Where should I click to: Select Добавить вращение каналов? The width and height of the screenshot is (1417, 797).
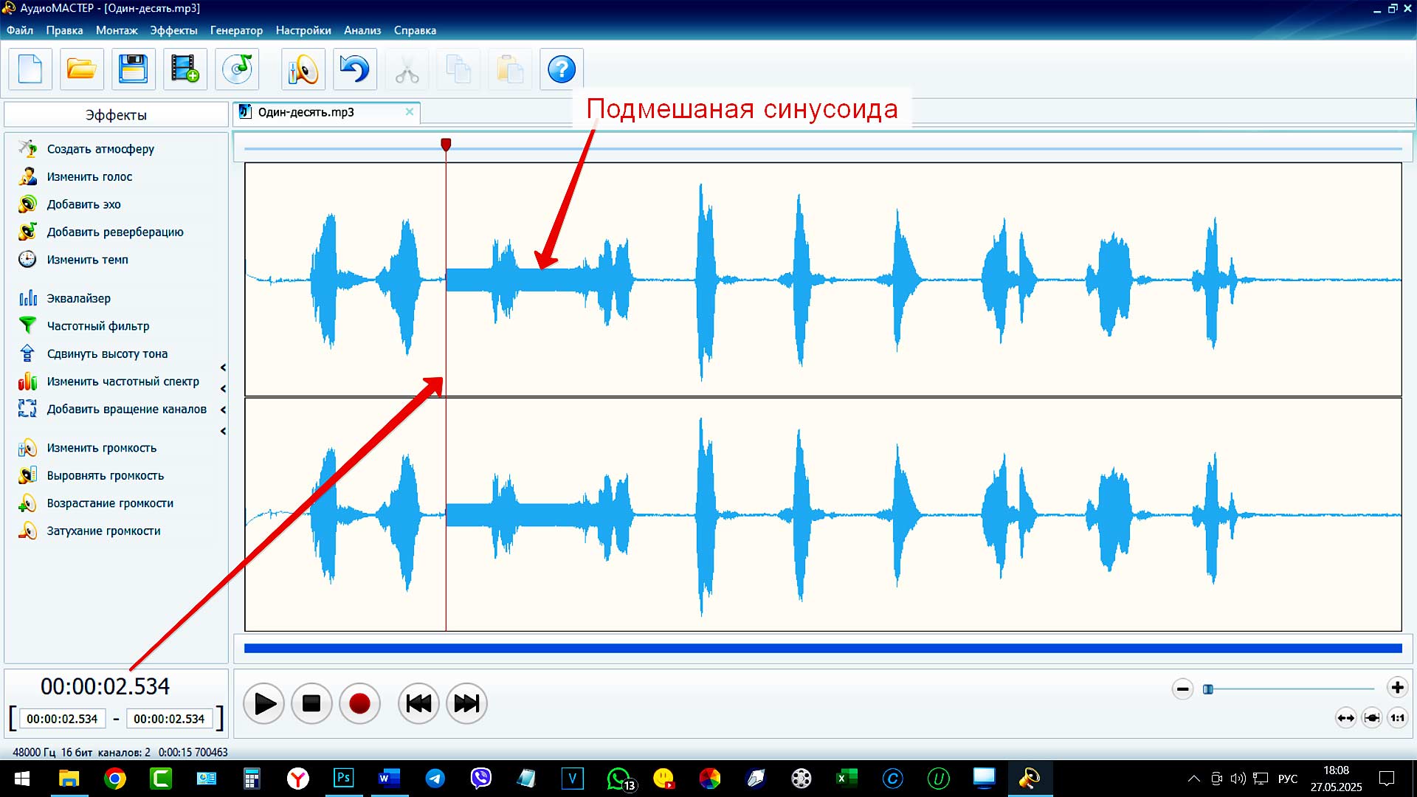[x=126, y=410]
